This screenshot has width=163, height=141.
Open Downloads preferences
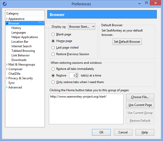click(19, 60)
